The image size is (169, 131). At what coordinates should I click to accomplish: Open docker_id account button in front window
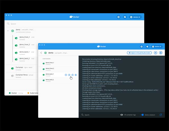pyautogui.click(x=157, y=46)
